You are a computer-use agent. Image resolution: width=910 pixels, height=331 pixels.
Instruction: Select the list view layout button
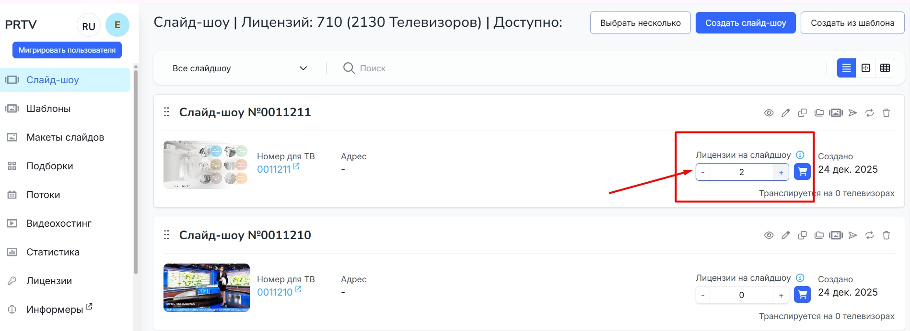click(x=846, y=68)
